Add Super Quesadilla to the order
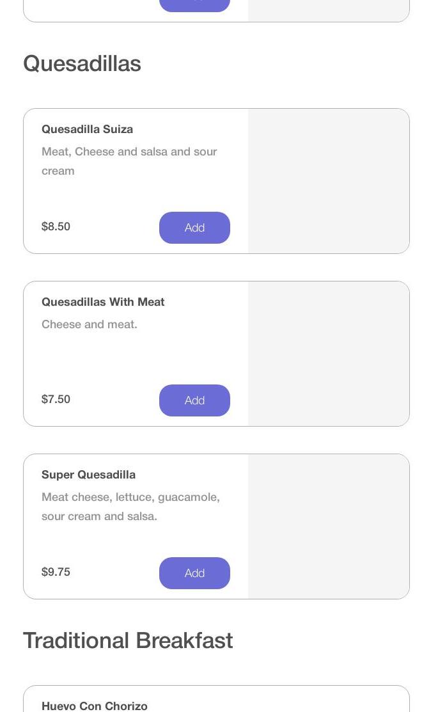431x712 pixels. [x=194, y=573]
